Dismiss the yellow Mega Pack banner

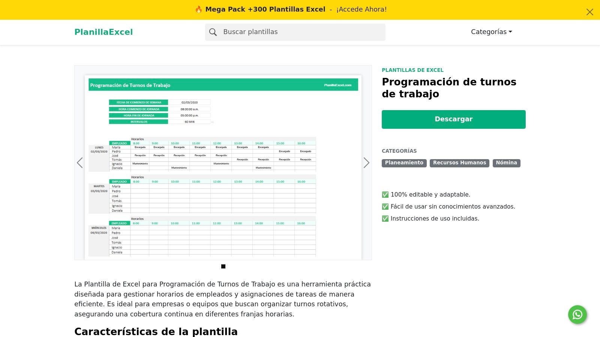[x=589, y=12]
